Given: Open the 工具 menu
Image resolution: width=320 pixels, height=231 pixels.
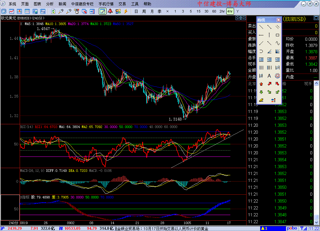Looking at the screenshot, I should [x=135, y=4].
